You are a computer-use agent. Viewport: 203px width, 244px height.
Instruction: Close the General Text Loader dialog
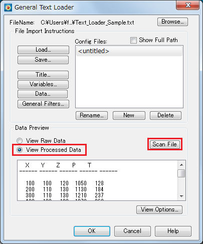(x=188, y=5)
